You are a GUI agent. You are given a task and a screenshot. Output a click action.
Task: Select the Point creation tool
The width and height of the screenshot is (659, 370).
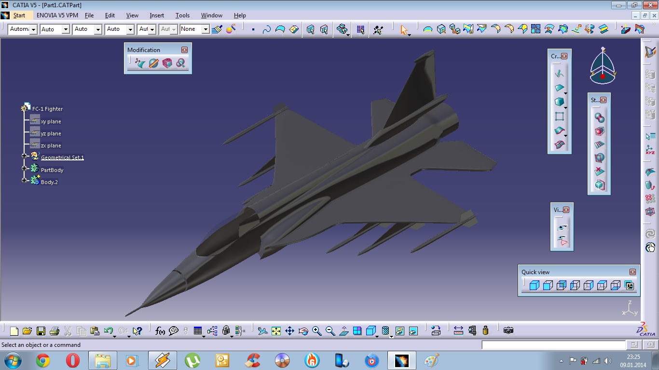[x=253, y=29]
